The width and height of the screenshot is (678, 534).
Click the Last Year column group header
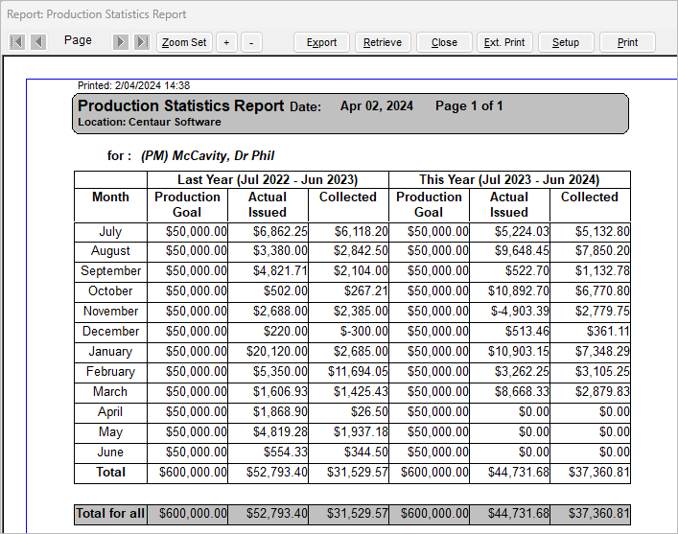click(268, 179)
